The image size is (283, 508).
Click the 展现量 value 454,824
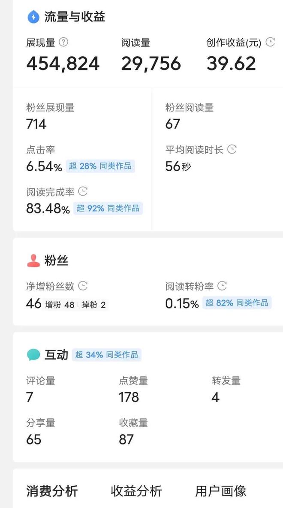(63, 63)
